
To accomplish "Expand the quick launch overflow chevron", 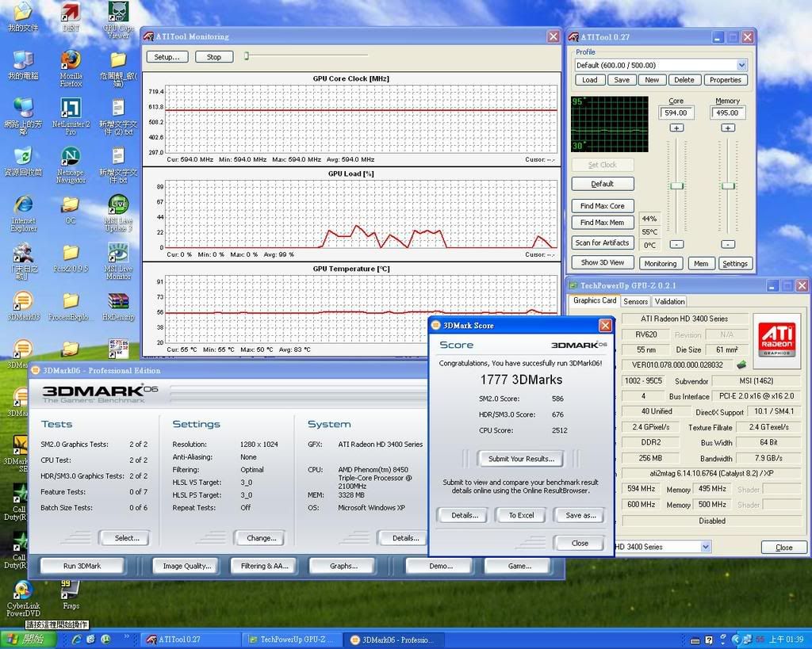I will (x=126, y=636).
